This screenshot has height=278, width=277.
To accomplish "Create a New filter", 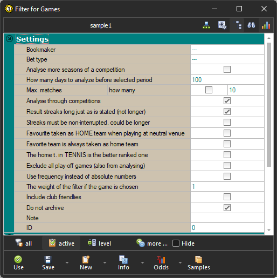I will pos(86,263).
